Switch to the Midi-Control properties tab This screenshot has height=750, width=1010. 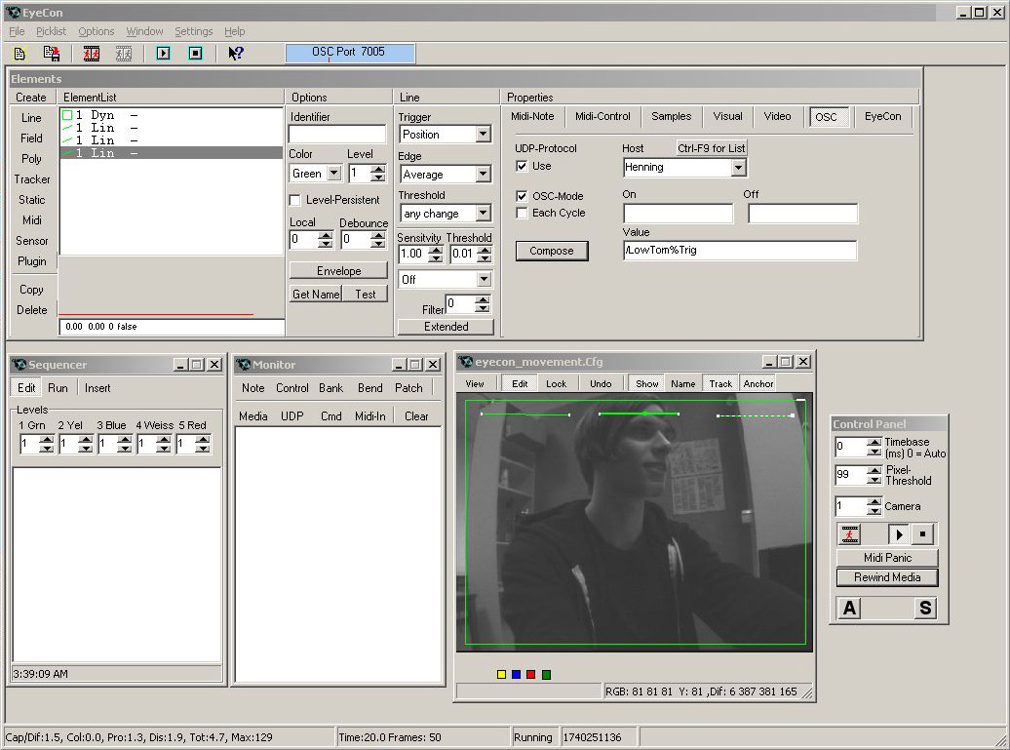point(602,116)
